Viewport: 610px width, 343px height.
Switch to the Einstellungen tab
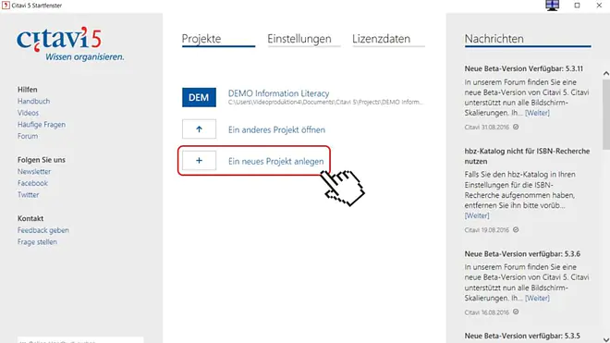point(303,40)
